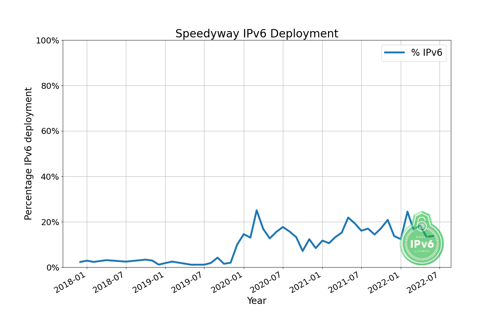The height and width of the screenshot is (334, 501).
Task: Select the 2019-01 x-axis date label
Action: 149,283
